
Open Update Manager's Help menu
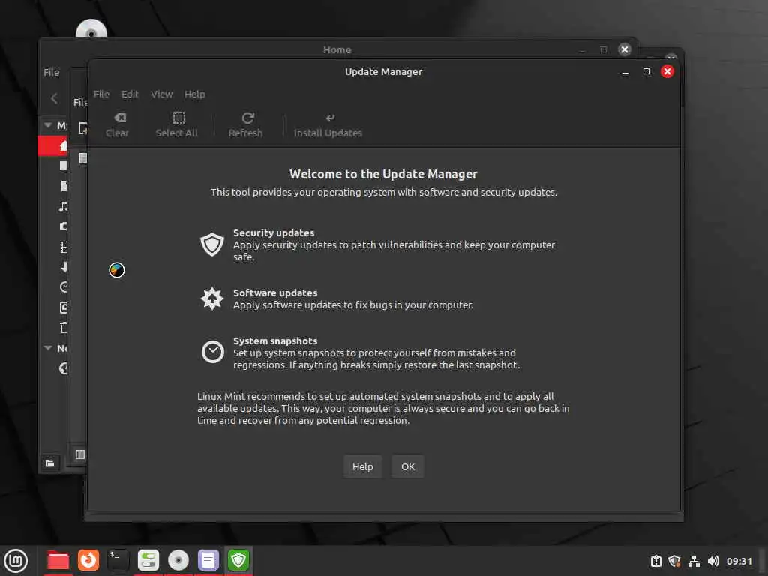pos(194,94)
